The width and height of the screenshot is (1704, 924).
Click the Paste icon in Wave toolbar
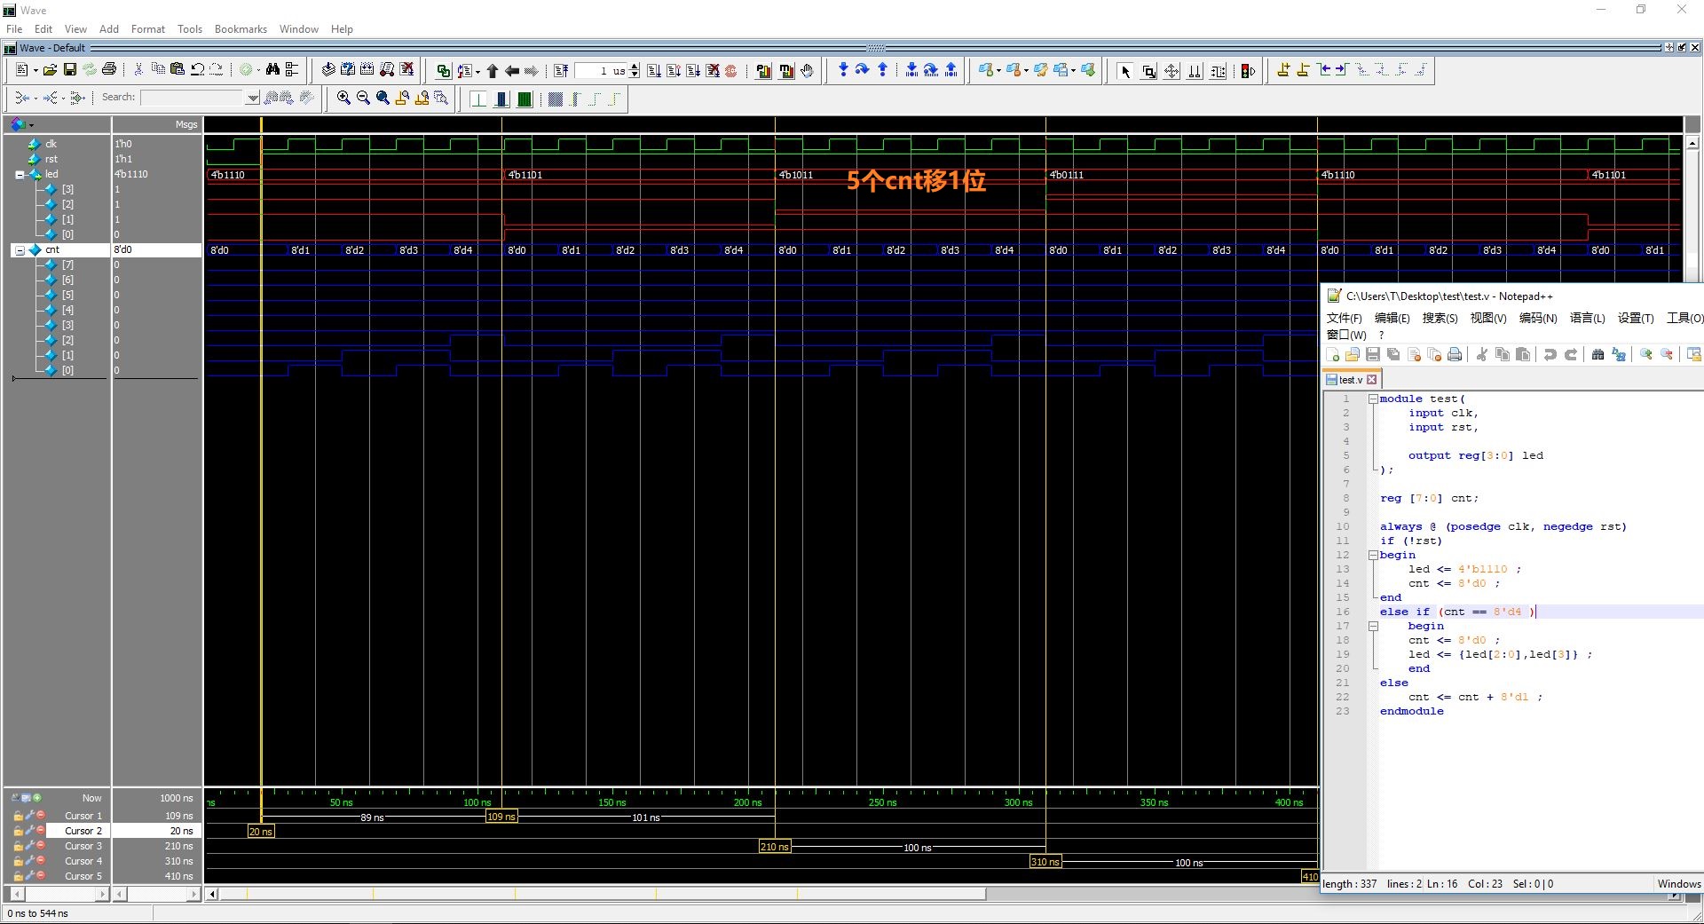[x=177, y=70]
